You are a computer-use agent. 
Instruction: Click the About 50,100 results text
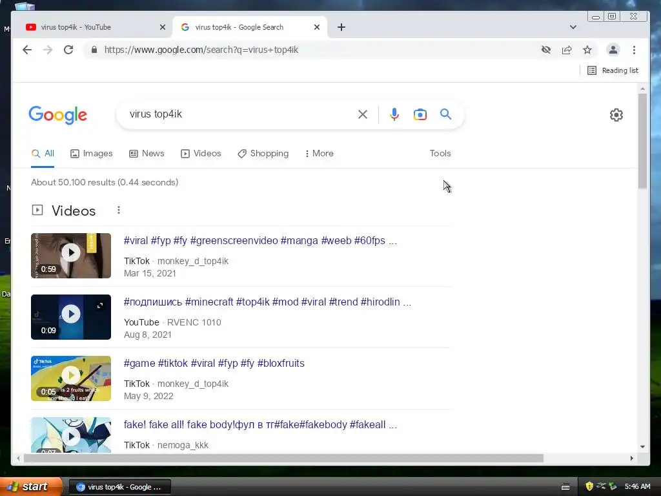[105, 182]
